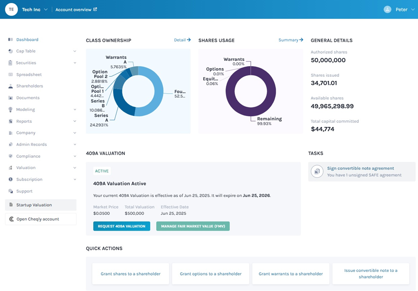Open the Class Ownership Detail link
The width and height of the screenshot is (418, 291).
[182, 40]
